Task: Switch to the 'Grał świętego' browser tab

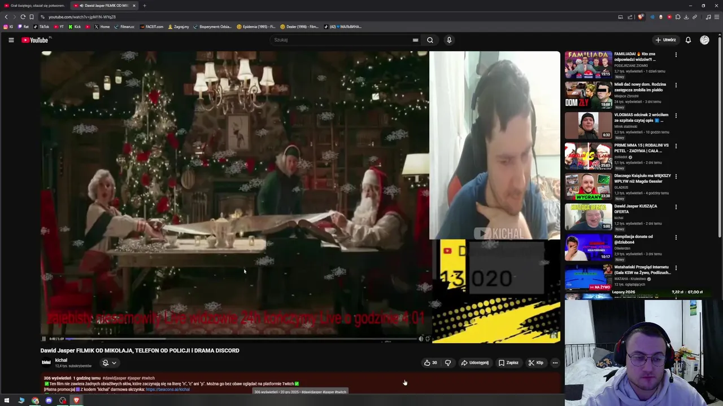Action: (x=34, y=6)
